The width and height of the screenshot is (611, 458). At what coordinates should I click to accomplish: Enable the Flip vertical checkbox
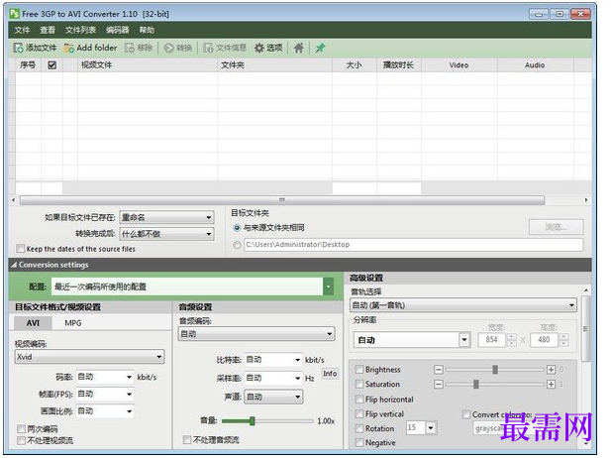[359, 414]
